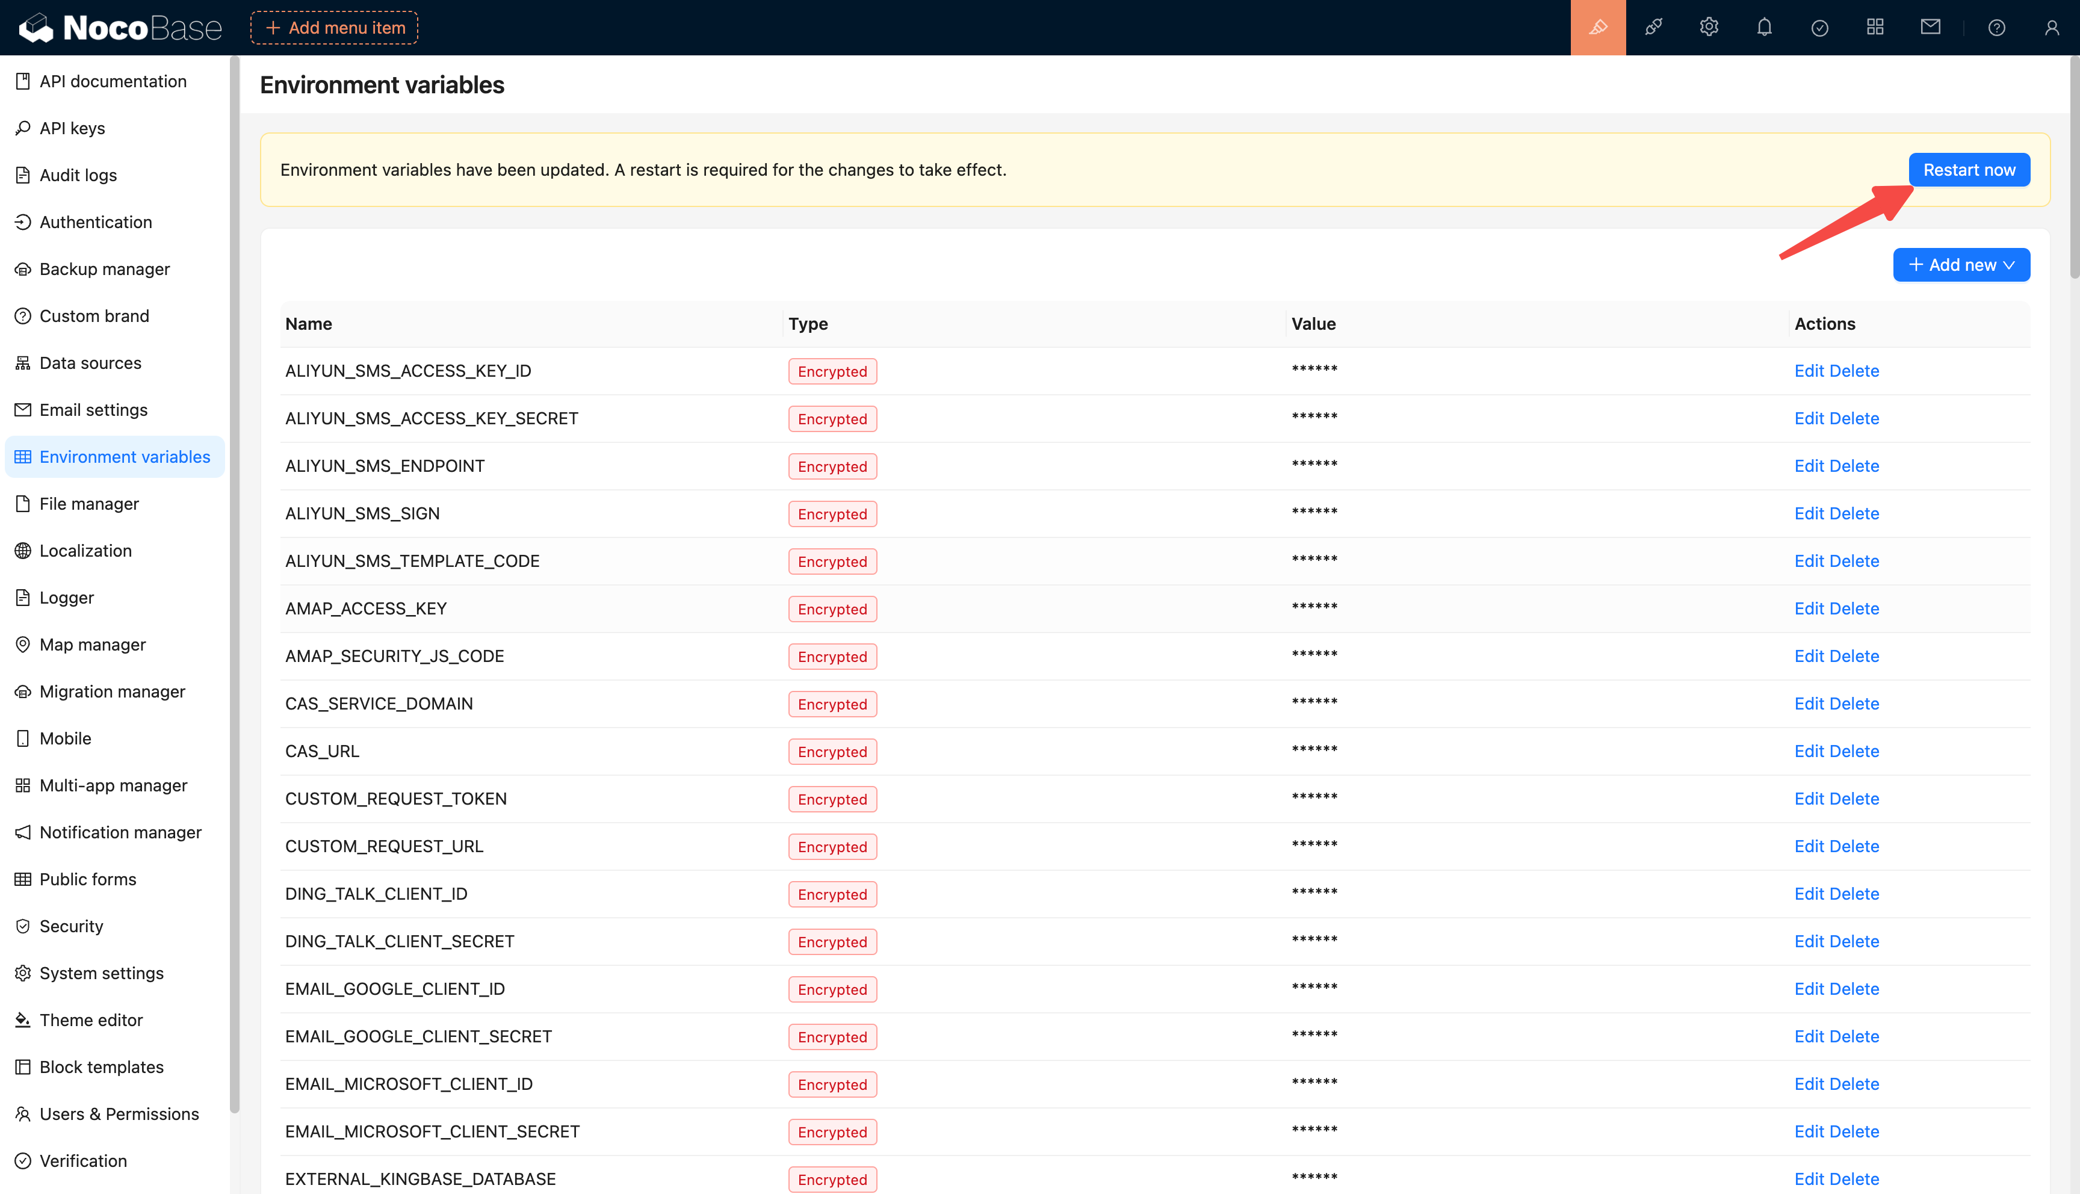Click the NocoBase logo
This screenshot has height=1194, width=2080.
tap(120, 28)
